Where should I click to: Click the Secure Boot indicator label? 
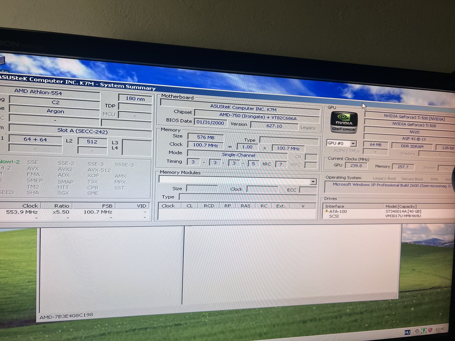[412, 179]
